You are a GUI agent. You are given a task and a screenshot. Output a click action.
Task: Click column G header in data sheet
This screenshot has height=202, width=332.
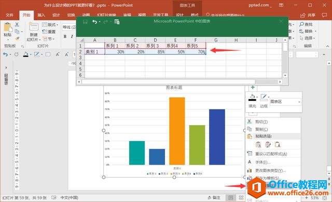[x=216, y=40]
